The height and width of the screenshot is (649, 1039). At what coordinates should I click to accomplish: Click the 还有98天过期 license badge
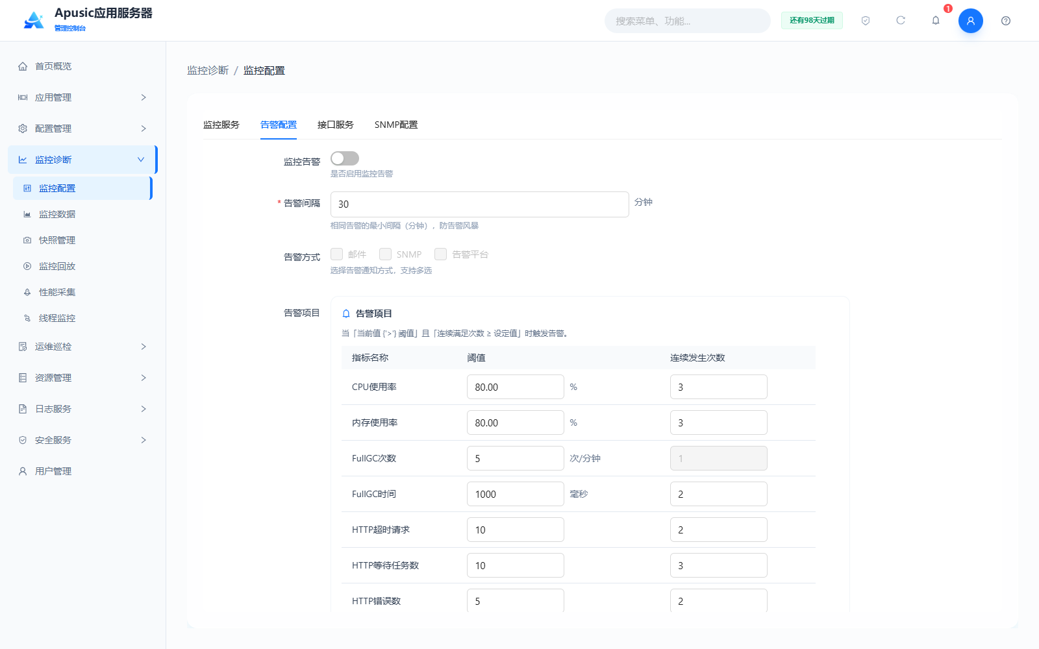[812, 21]
